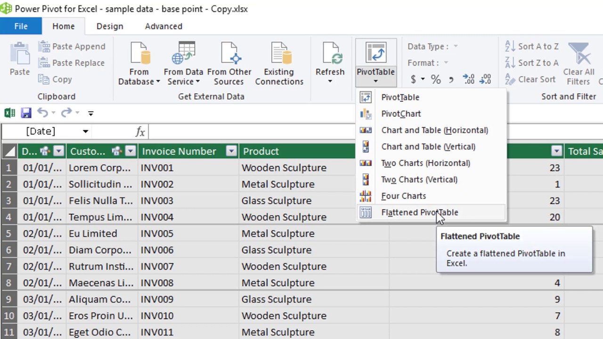Switch to the Advanced tab

pos(163,26)
